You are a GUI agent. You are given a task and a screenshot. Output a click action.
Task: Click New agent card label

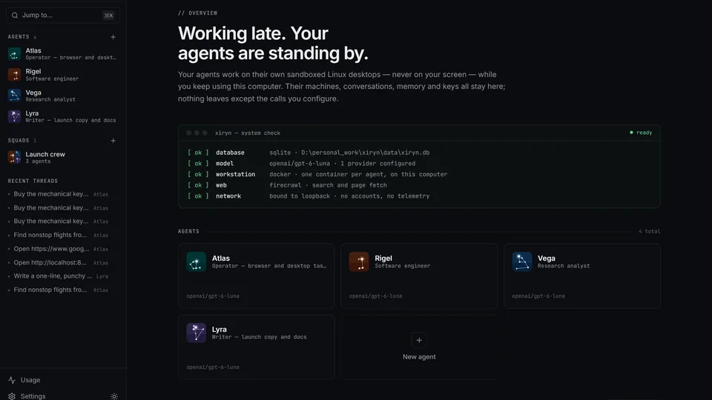click(x=419, y=357)
